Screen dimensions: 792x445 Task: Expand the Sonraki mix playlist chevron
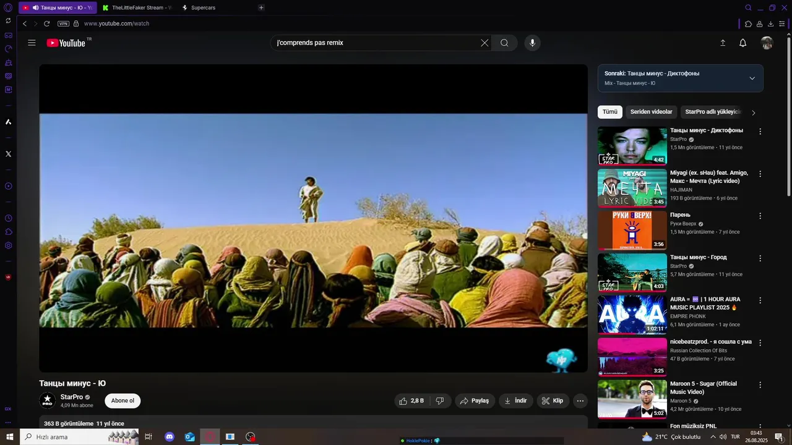pyautogui.click(x=752, y=78)
